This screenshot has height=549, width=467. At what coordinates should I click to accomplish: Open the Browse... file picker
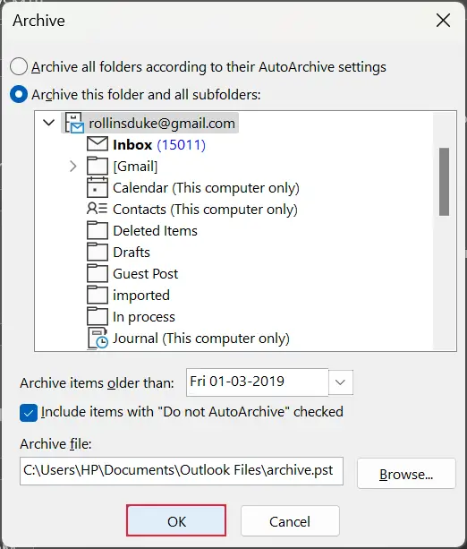pyautogui.click(x=406, y=474)
